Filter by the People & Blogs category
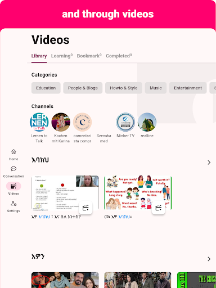Image resolution: width=216 pixels, height=288 pixels. click(x=83, y=88)
